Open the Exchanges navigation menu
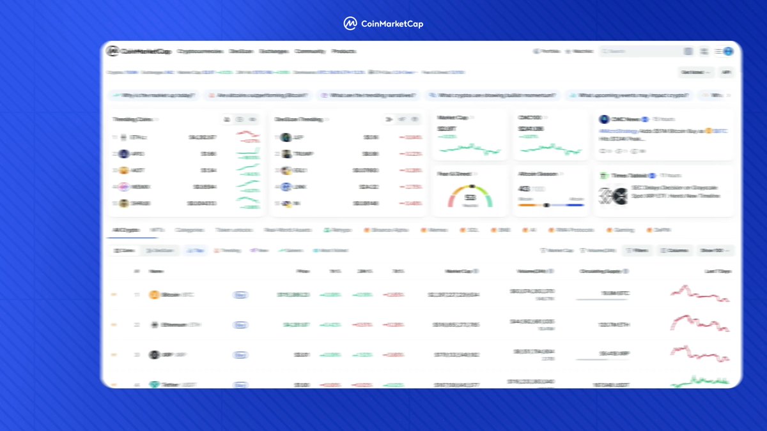The height and width of the screenshot is (431, 767). 274,52
